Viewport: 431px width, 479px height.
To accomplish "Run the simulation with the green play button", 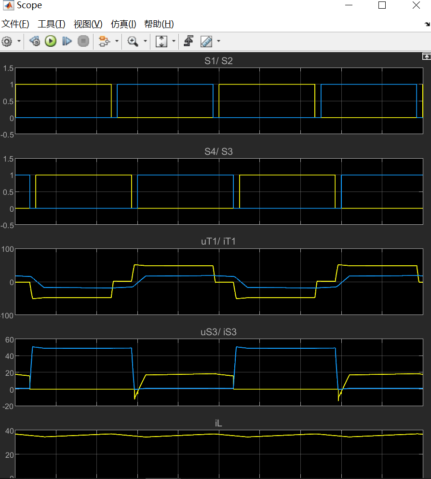I will (51, 41).
